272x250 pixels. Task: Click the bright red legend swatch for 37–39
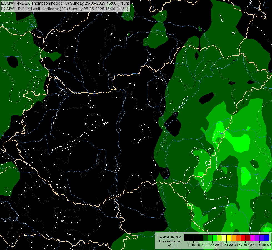(243, 237)
